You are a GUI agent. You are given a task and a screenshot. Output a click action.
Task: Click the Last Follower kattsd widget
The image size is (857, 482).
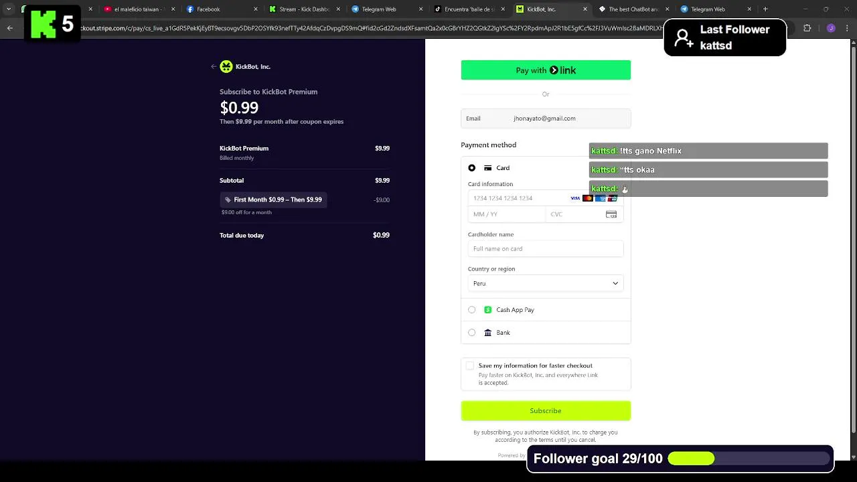coord(725,37)
